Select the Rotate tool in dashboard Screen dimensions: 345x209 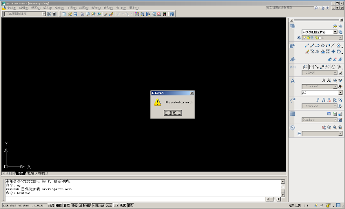tap(339, 51)
